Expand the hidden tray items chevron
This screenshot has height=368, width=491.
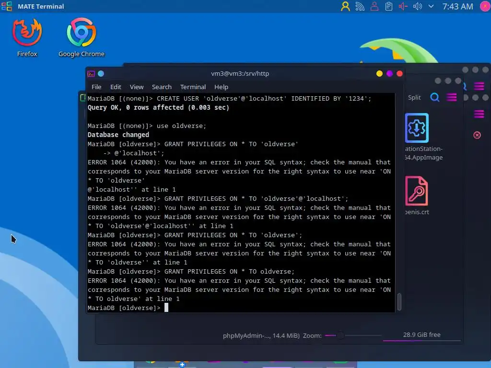pos(431,6)
